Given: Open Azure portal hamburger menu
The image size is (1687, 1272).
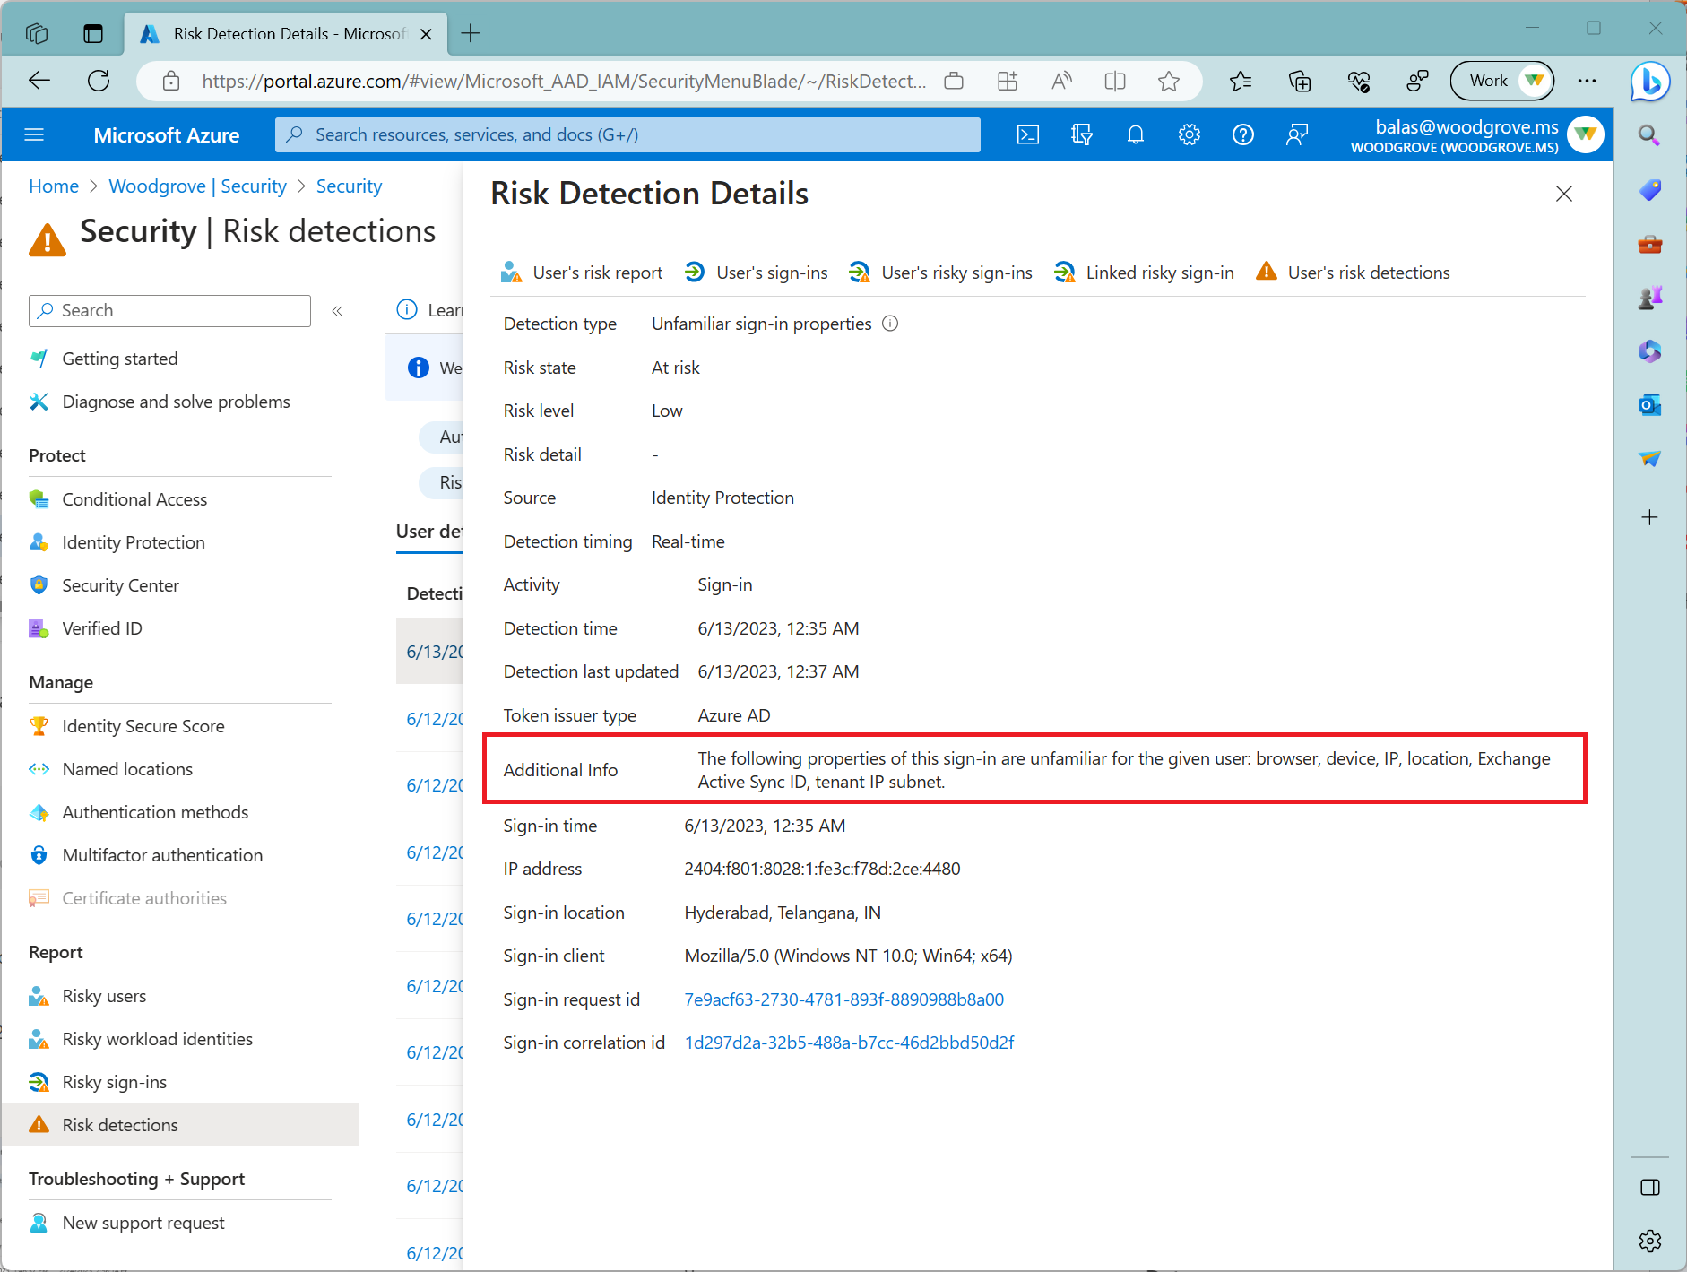Looking at the screenshot, I should coord(34,134).
